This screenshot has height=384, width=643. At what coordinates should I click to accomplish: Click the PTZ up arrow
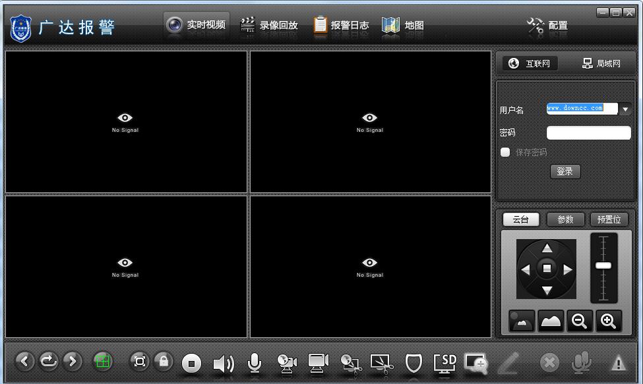pyautogui.click(x=547, y=248)
